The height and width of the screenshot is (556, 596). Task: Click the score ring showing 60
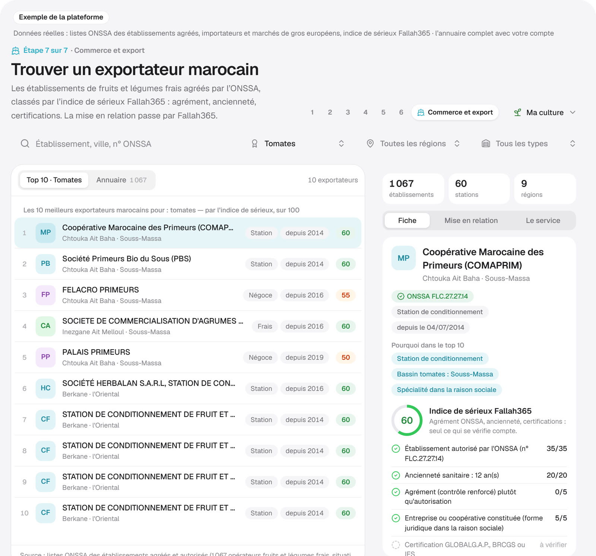click(x=407, y=420)
